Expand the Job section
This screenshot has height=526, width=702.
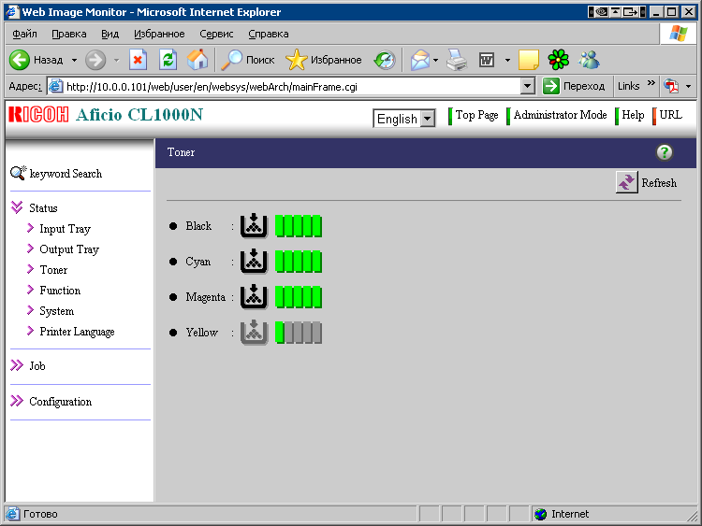pyautogui.click(x=17, y=365)
